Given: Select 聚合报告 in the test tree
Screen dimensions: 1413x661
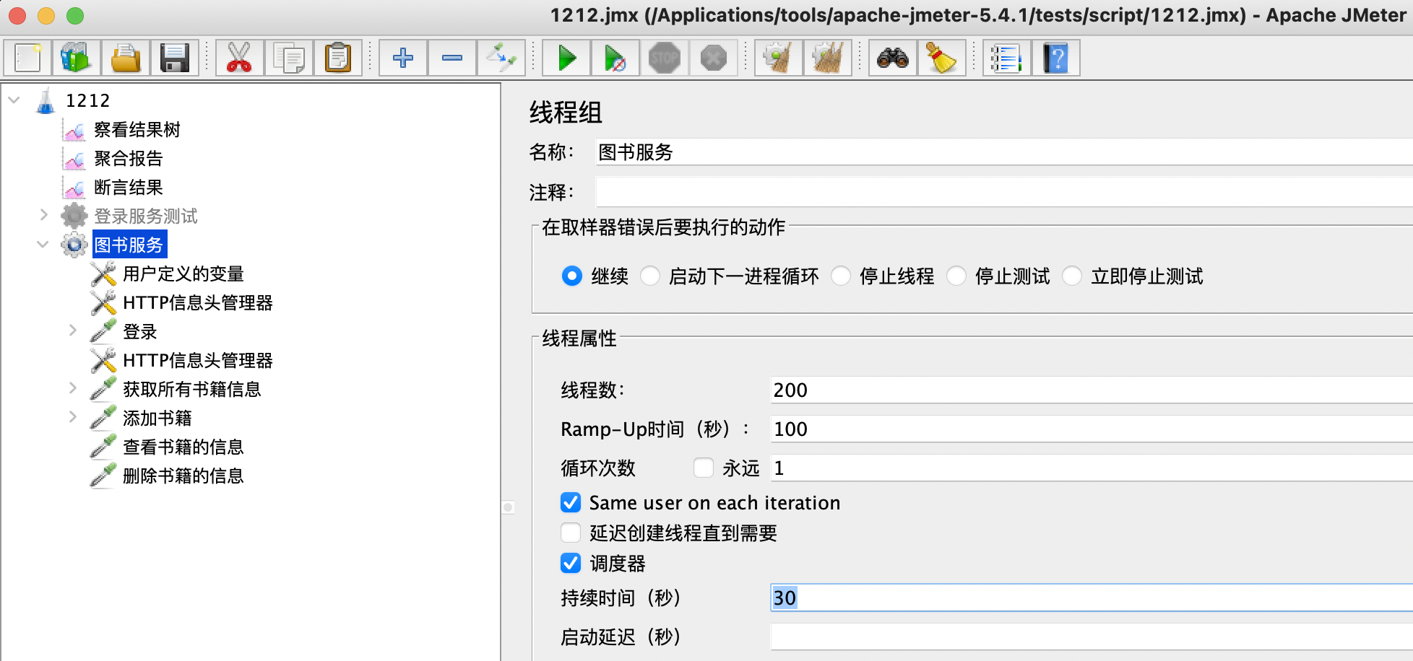Looking at the screenshot, I should click(128, 158).
